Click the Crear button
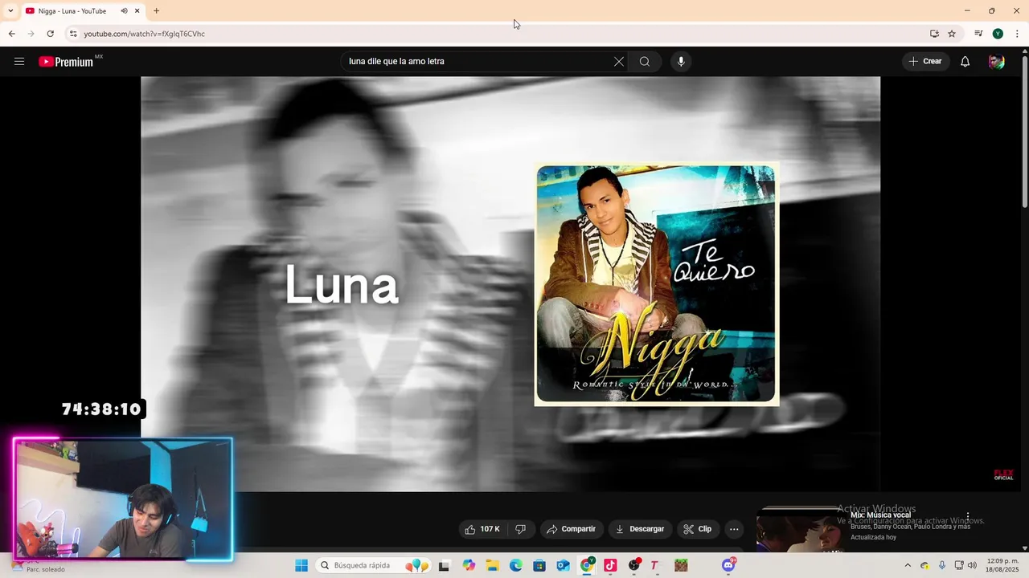This screenshot has width=1029, height=578. 925,61
